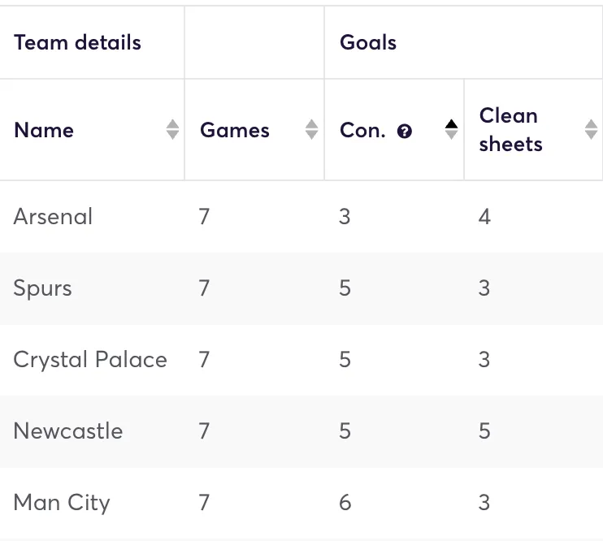Viewport: 603px width, 541px height.
Task: Click the Con. column header label
Action: click(362, 130)
